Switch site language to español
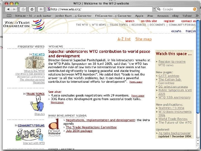The height and width of the screenshot is (151, 201). (x=176, y=31)
